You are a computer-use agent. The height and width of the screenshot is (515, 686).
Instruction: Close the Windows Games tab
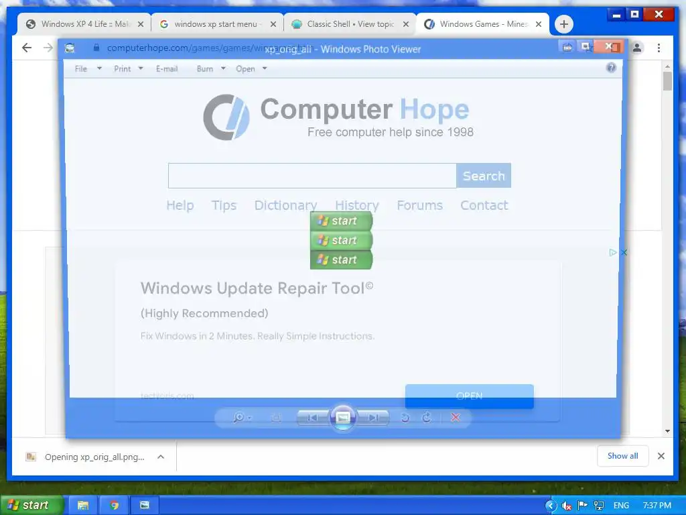click(x=539, y=24)
